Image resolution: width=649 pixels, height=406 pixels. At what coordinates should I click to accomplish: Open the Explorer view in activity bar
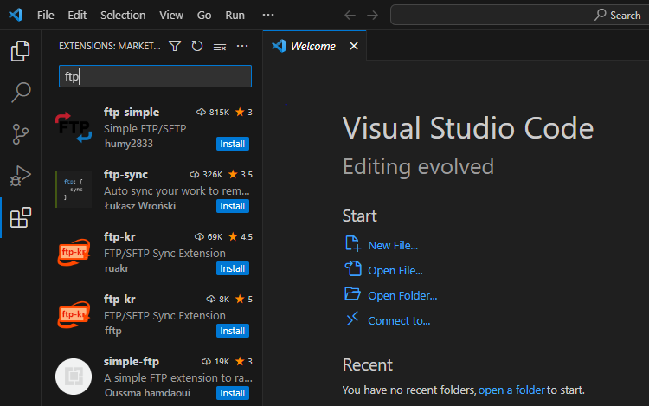[21, 52]
